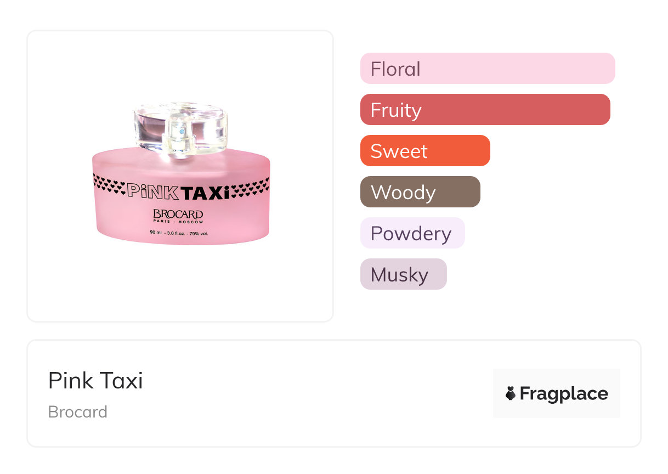
Task: Open the Pink Taxi perfume title
Action: (x=95, y=381)
